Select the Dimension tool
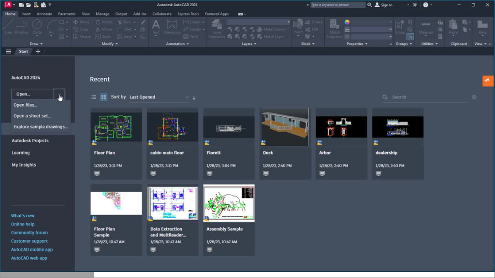Image resolution: width=495 pixels, height=278 pixels. coord(172,27)
